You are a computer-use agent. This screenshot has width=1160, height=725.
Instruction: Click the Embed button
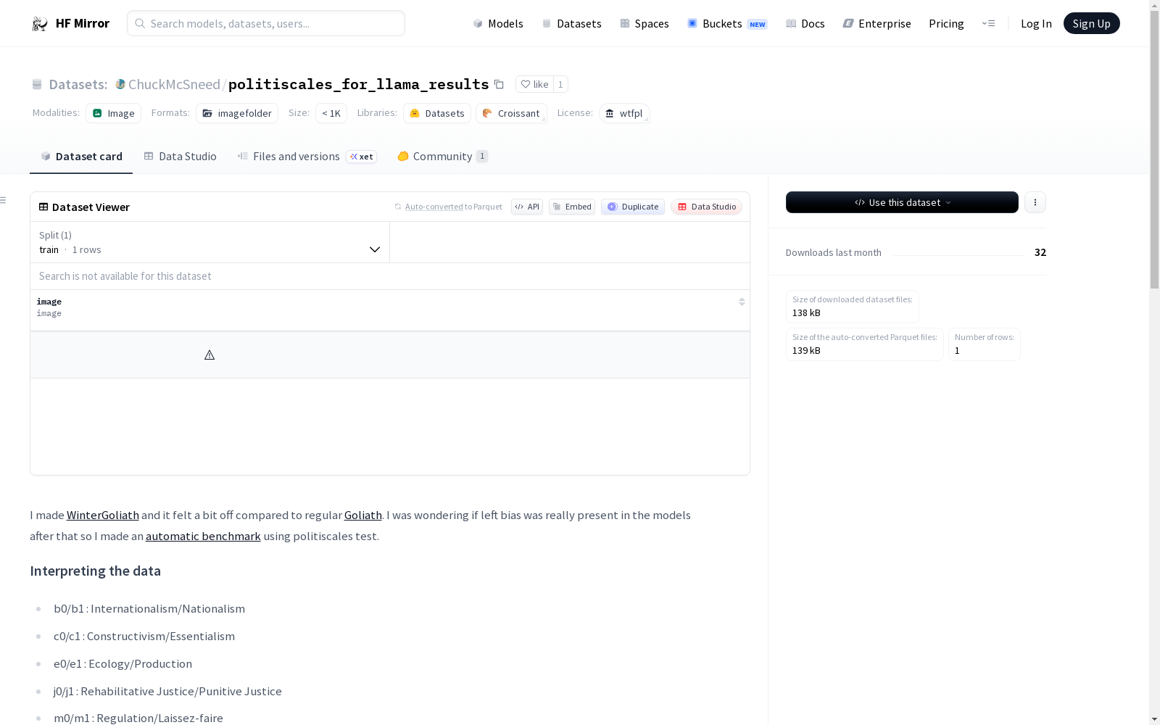tap(572, 207)
